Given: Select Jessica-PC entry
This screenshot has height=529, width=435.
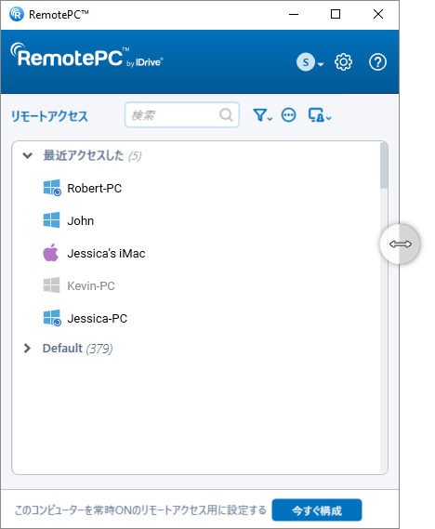Looking at the screenshot, I should click(x=97, y=319).
